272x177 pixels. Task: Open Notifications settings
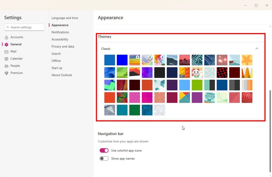pyautogui.click(x=60, y=32)
